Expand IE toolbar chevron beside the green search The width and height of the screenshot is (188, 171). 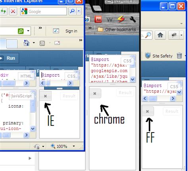click(x=40, y=28)
